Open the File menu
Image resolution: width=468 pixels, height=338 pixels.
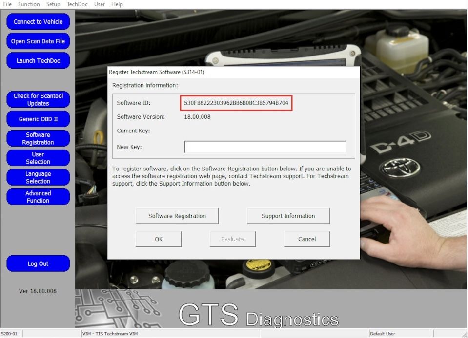click(x=7, y=4)
